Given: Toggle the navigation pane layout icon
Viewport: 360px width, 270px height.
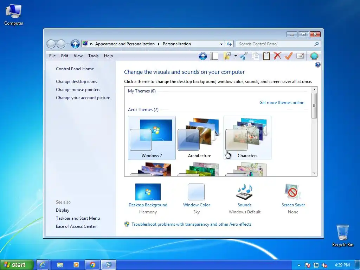Looking at the screenshot, I should pyautogui.click(x=214, y=56).
